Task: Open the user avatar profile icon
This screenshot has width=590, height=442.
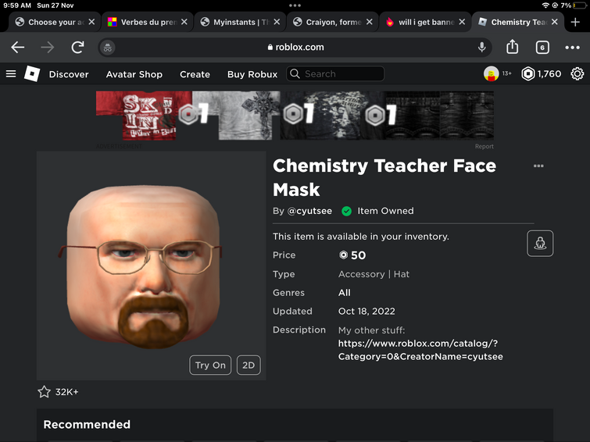Action: point(491,73)
